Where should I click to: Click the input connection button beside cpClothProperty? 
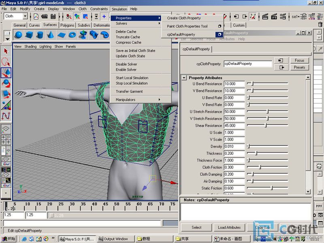281,60
